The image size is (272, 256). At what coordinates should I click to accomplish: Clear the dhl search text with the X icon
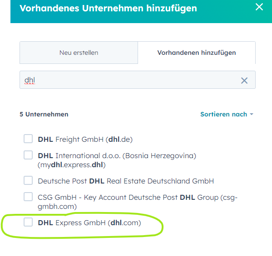click(244, 81)
